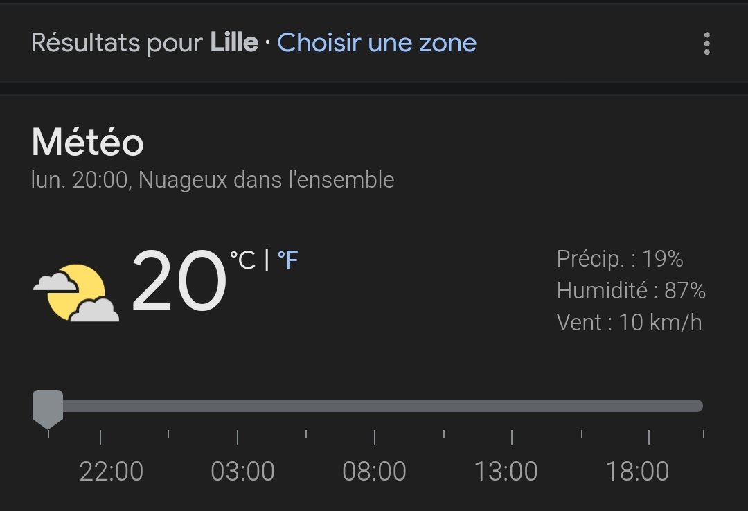748x511 pixels.
Task: Click the tick mark above 13:00
Action: click(512, 437)
